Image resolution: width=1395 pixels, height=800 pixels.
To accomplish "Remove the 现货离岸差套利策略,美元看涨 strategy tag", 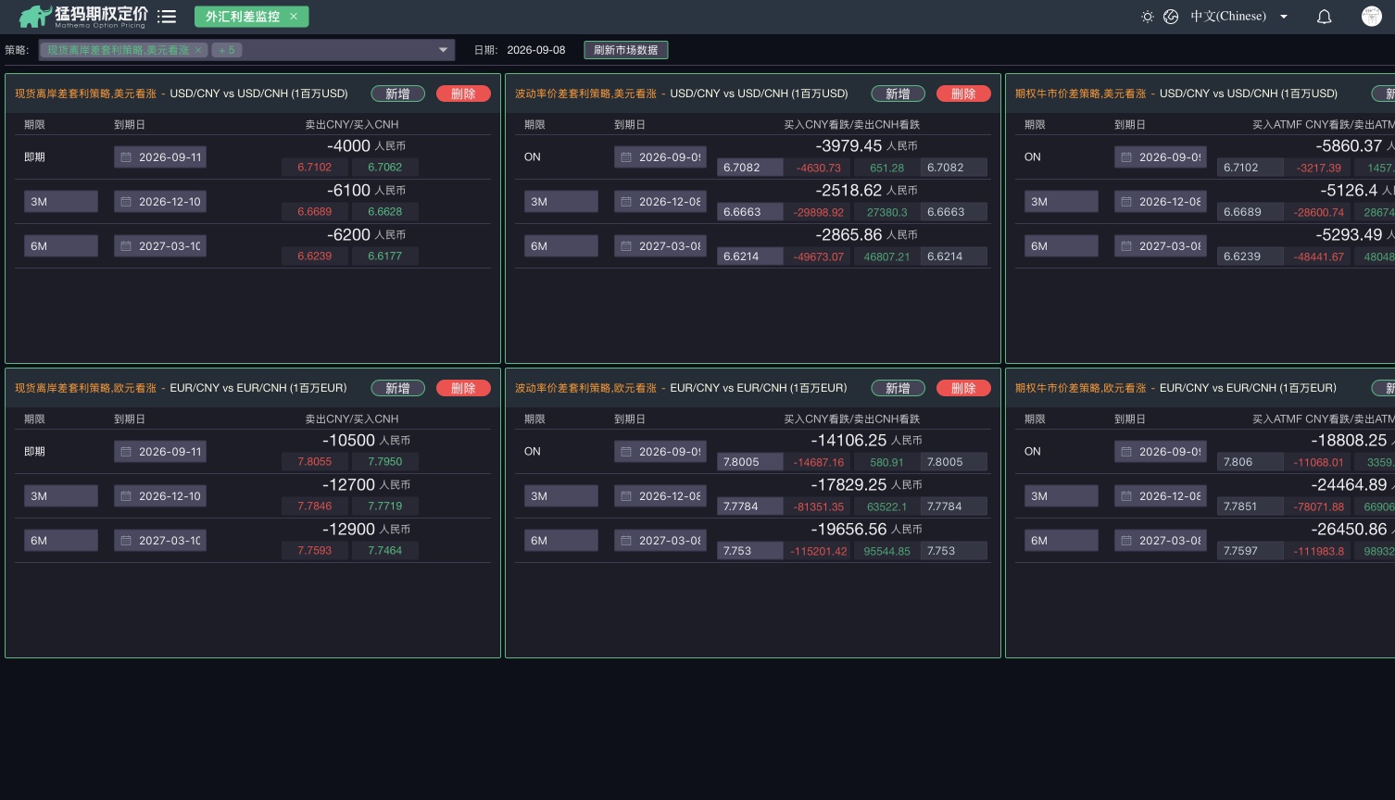I will 198,50.
